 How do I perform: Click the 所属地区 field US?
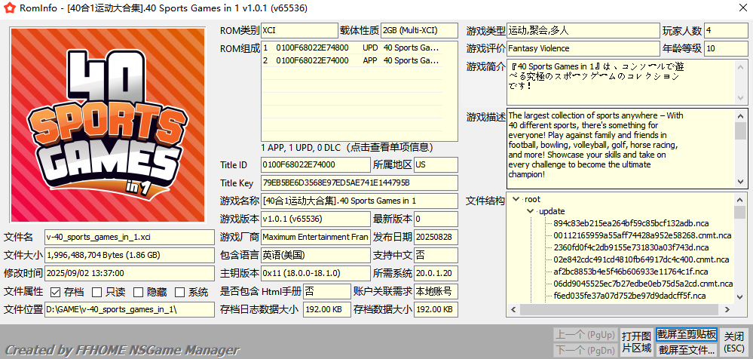click(436, 165)
